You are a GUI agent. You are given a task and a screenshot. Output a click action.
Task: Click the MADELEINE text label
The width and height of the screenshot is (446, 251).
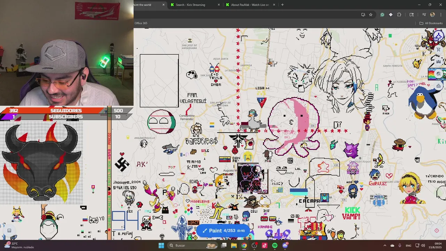point(200,201)
